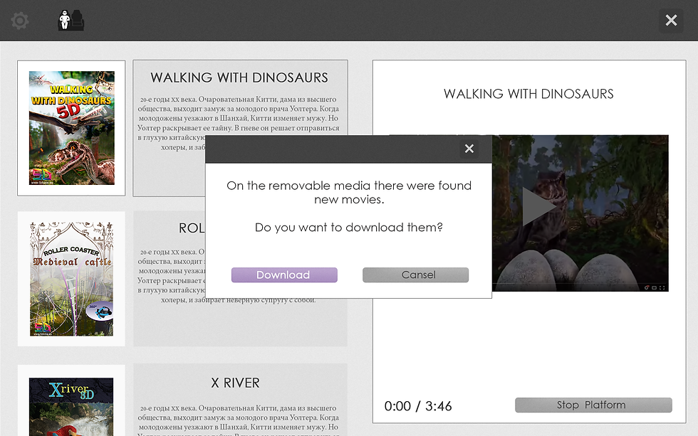This screenshot has width=698, height=436.
Task: Enter fullscreen on the video preview
Action: (x=662, y=287)
